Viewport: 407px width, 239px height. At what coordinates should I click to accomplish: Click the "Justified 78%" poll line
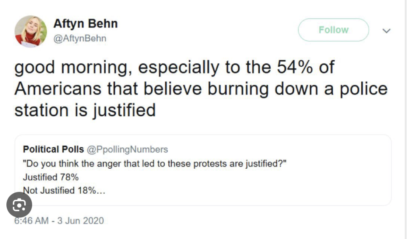tap(50, 177)
